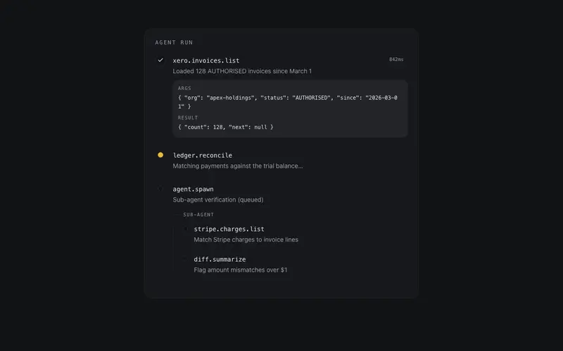The image size is (563, 351).
Task: Click the yellow status dot beside ledger.reconcile
Action: click(160, 155)
